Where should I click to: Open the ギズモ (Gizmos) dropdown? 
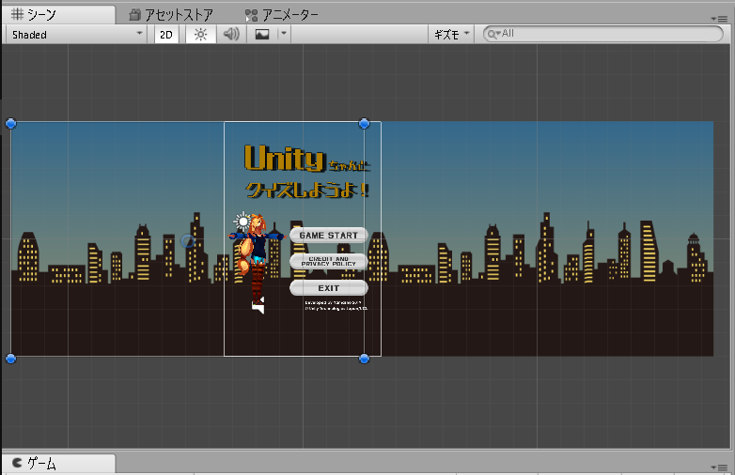[x=451, y=34]
